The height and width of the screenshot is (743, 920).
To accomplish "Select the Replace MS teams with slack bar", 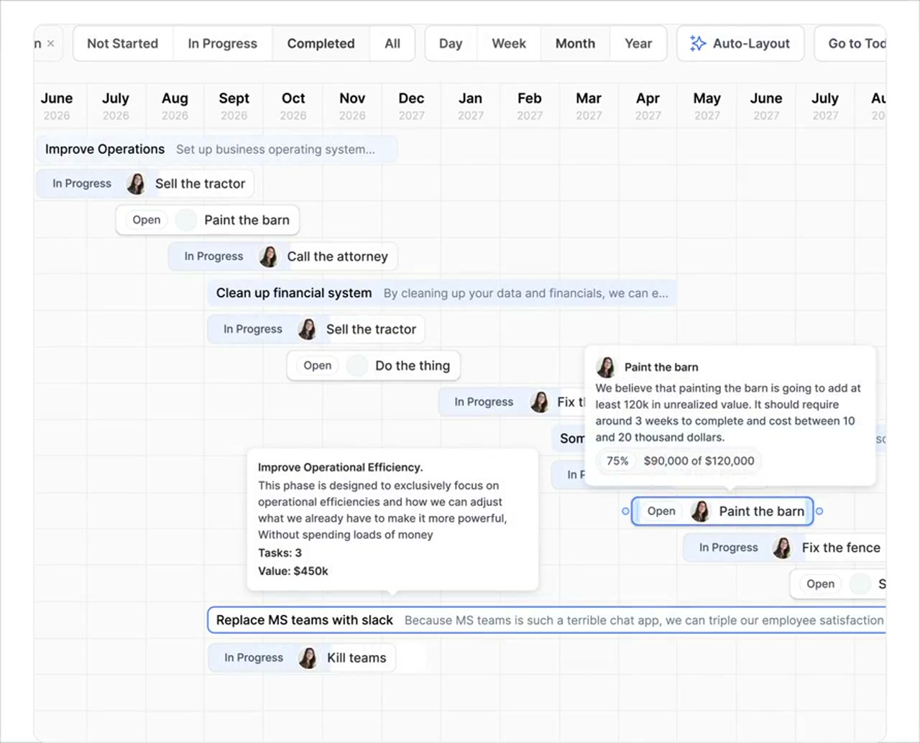I will click(547, 620).
